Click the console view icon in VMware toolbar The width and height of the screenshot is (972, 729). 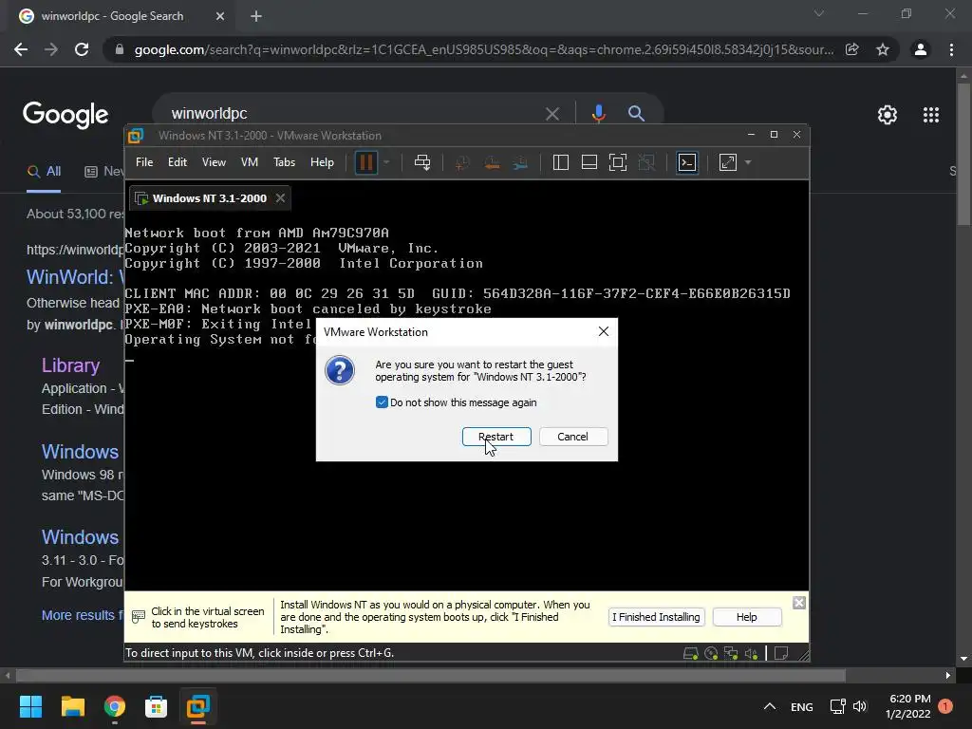click(687, 162)
